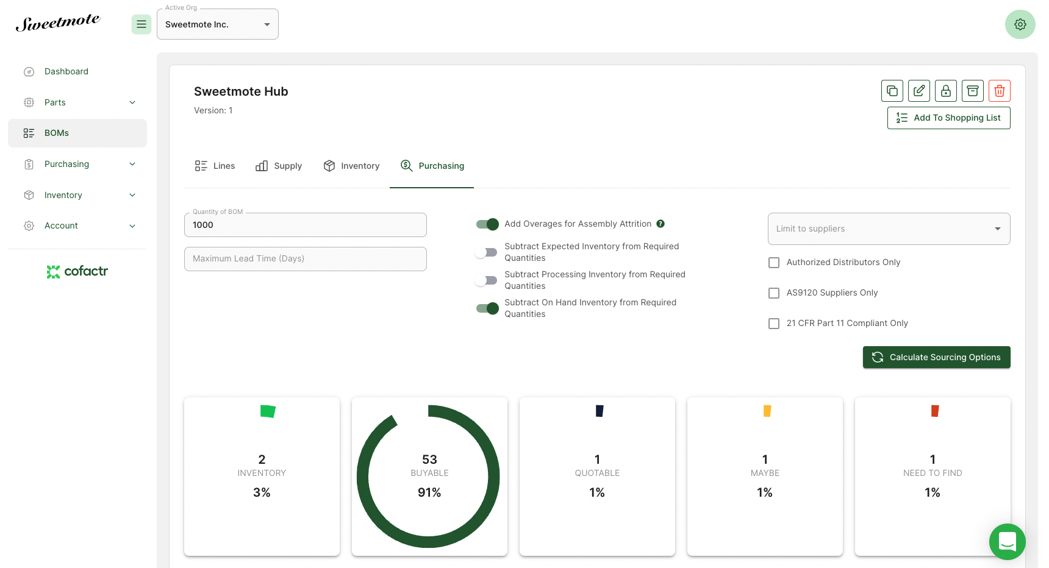1049x568 pixels.
Task: Collapse the sidebar with the hamburger icon
Action: pyautogui.click(x=141, y=24)
